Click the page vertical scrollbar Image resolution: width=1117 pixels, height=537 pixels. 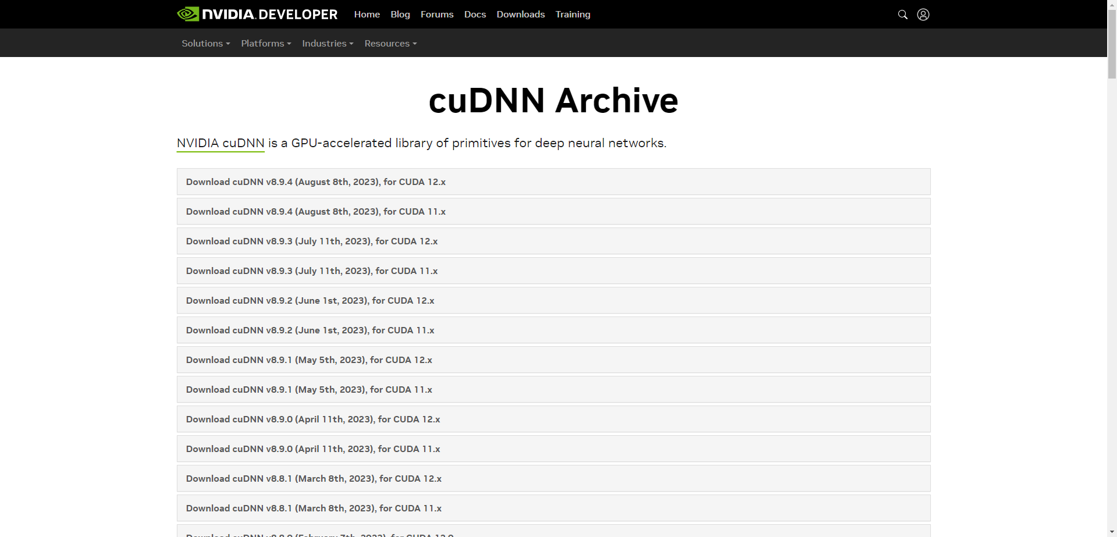click(x=1112, y=233)
